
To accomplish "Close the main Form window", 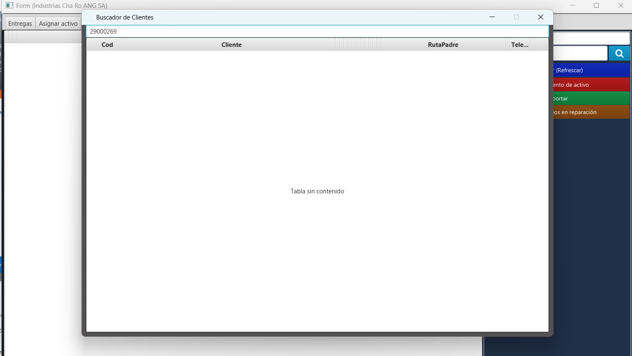I will tap(620, 5).
